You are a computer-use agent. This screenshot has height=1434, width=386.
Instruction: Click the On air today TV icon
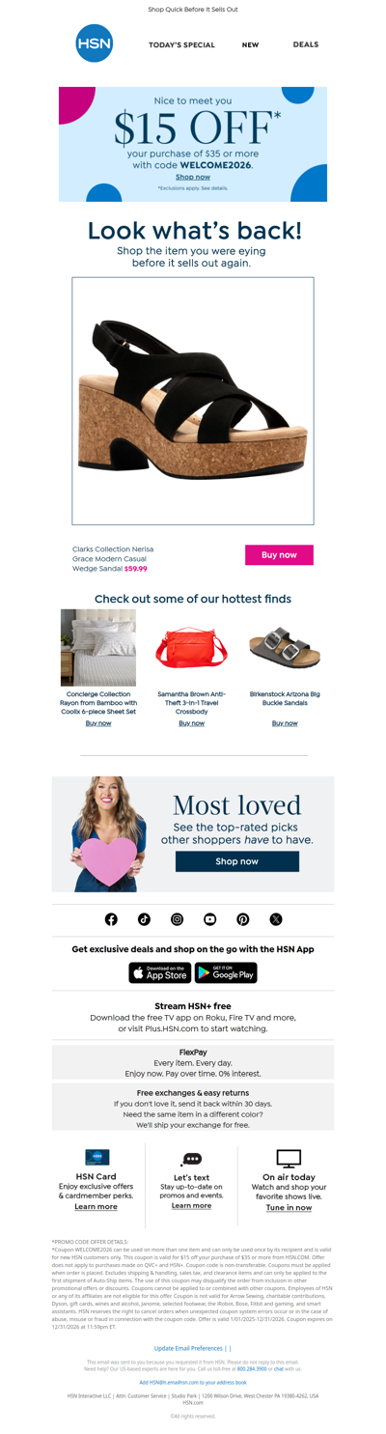(x=289, y=1159)
